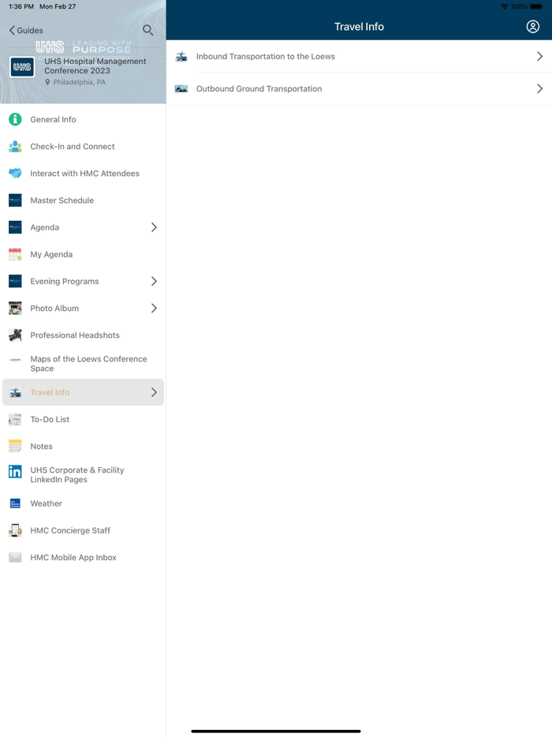The height and width of the screenshot is (737, 552).
Task: Click the 'Evening Programs' label
Action: coord(65,281)
